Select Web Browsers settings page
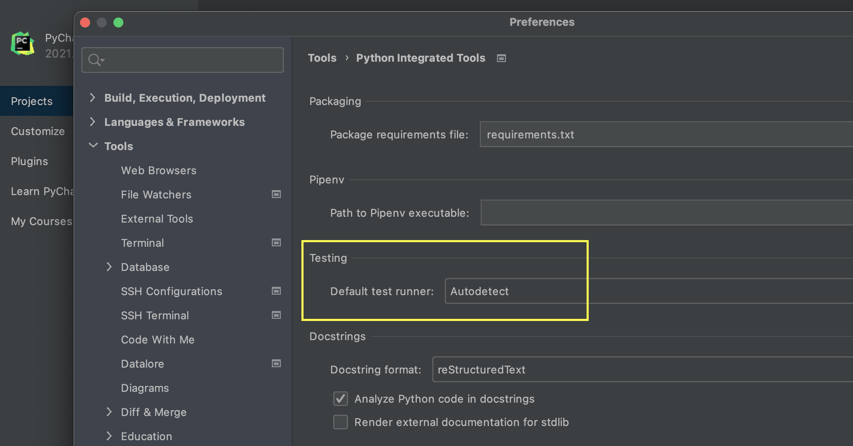The image size is (853, 446). pos(158,170)
